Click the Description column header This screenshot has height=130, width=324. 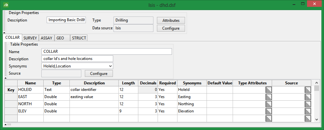(94, 83)
